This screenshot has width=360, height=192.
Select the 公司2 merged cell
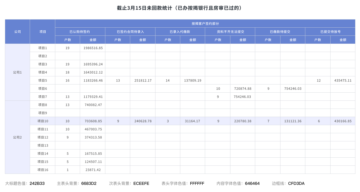coord(17,137)
